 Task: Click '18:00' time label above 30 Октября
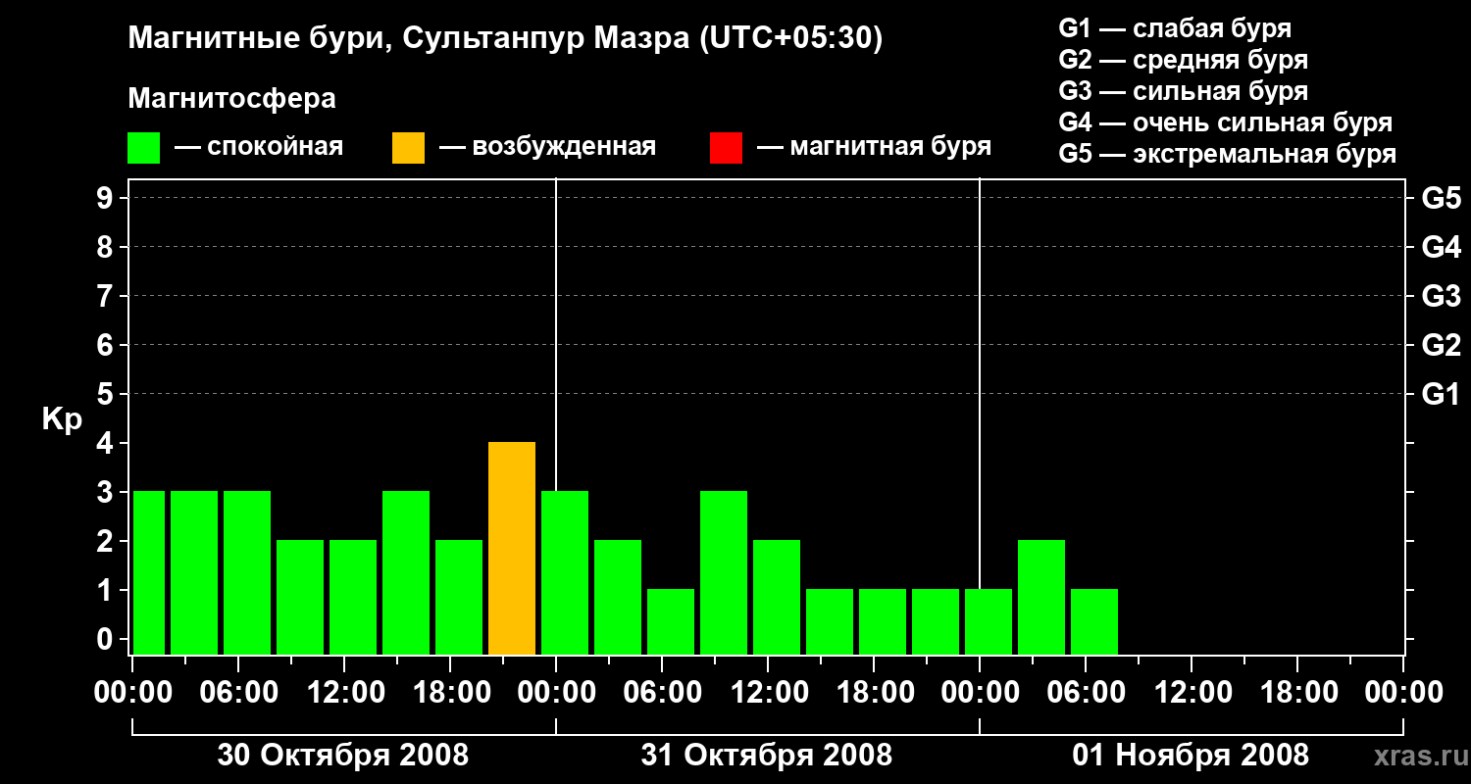coord(450,692)
